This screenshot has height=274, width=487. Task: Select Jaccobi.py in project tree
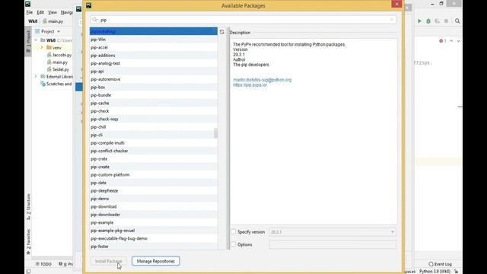59,55
